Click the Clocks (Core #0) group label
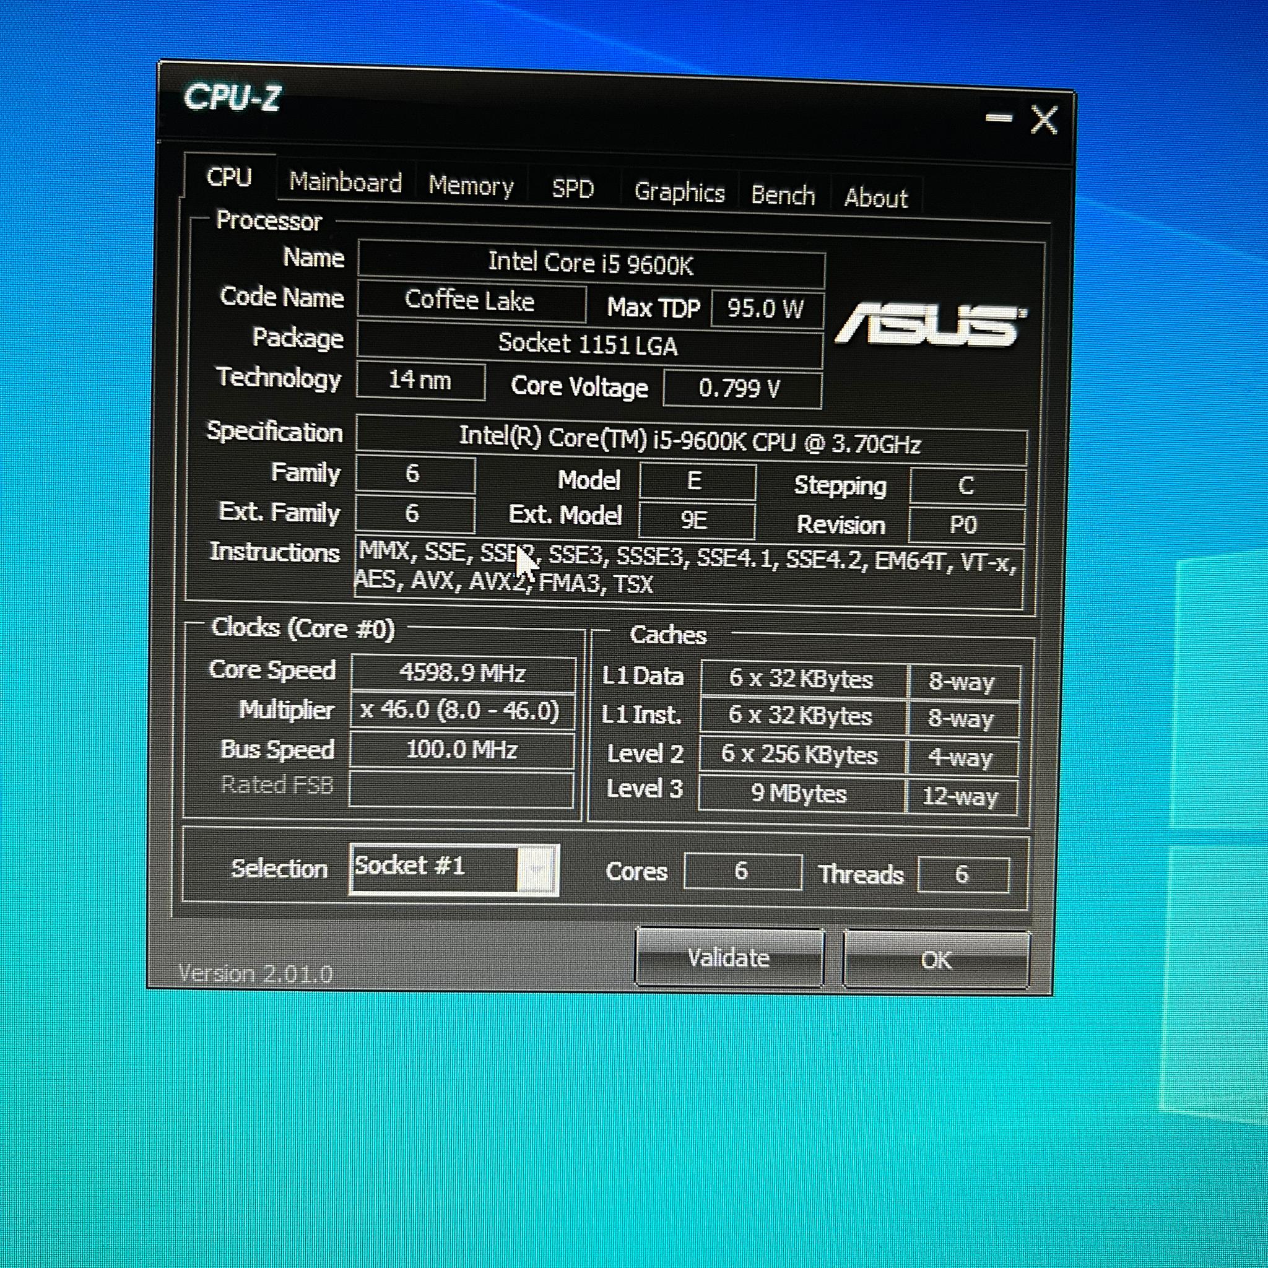Screen dimensions: 1268x1268 point(303,628)
